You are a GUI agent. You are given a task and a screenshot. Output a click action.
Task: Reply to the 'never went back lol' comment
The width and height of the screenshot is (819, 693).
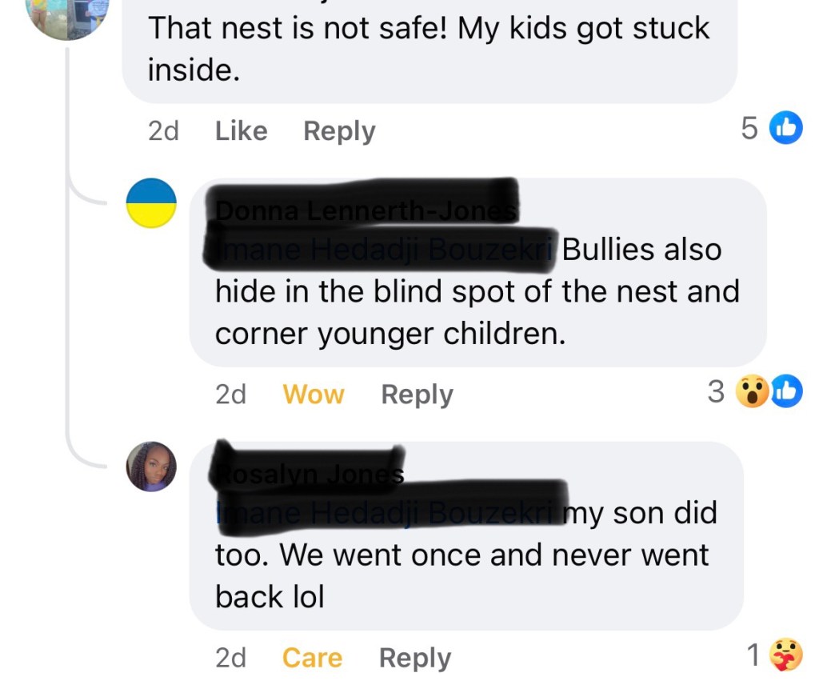tap(415, 658)
